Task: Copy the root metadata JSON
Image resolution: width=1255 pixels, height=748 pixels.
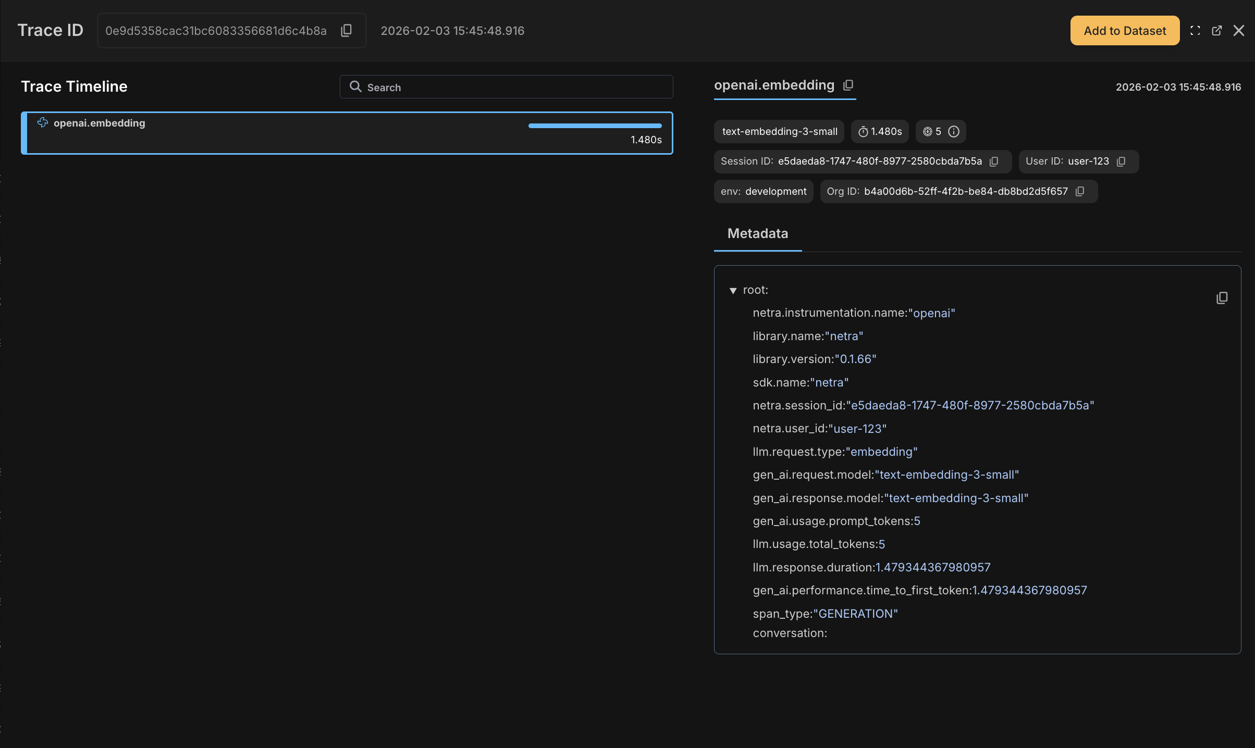Action: (1222, 298)
